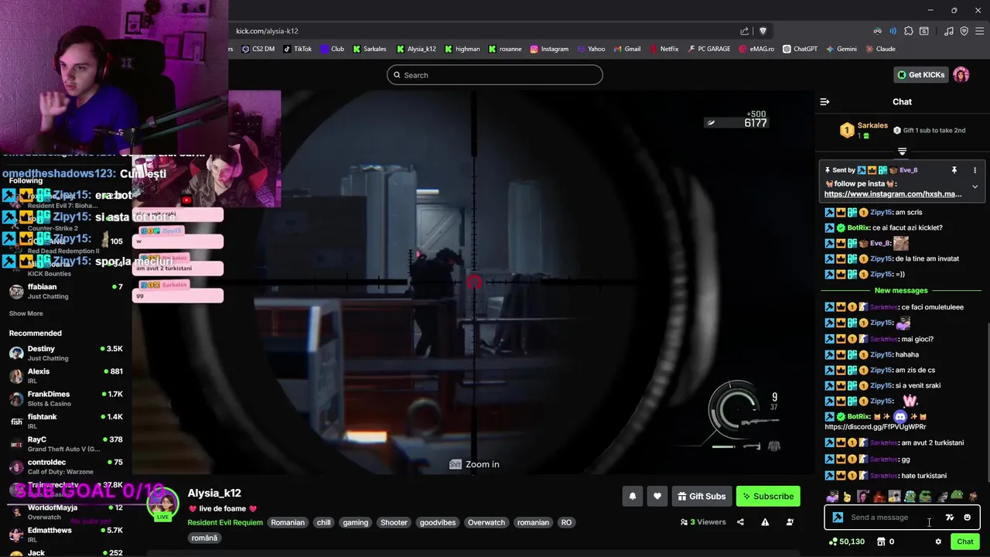
Task: Expand the pinned message chevron
Action: point(975,186)
